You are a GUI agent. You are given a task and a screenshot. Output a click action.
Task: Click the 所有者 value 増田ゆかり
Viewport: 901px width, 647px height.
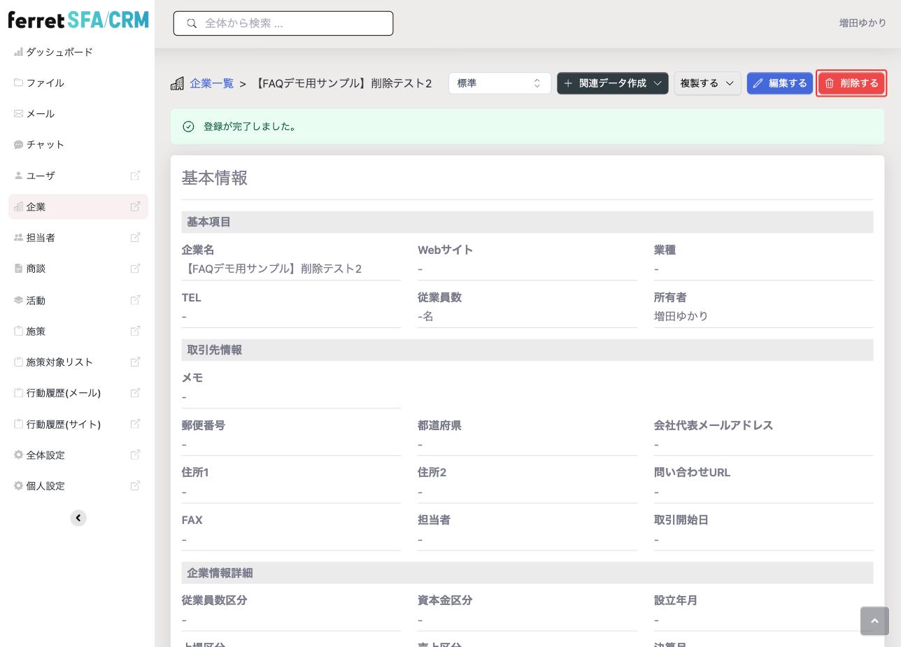tap(681, 316)
